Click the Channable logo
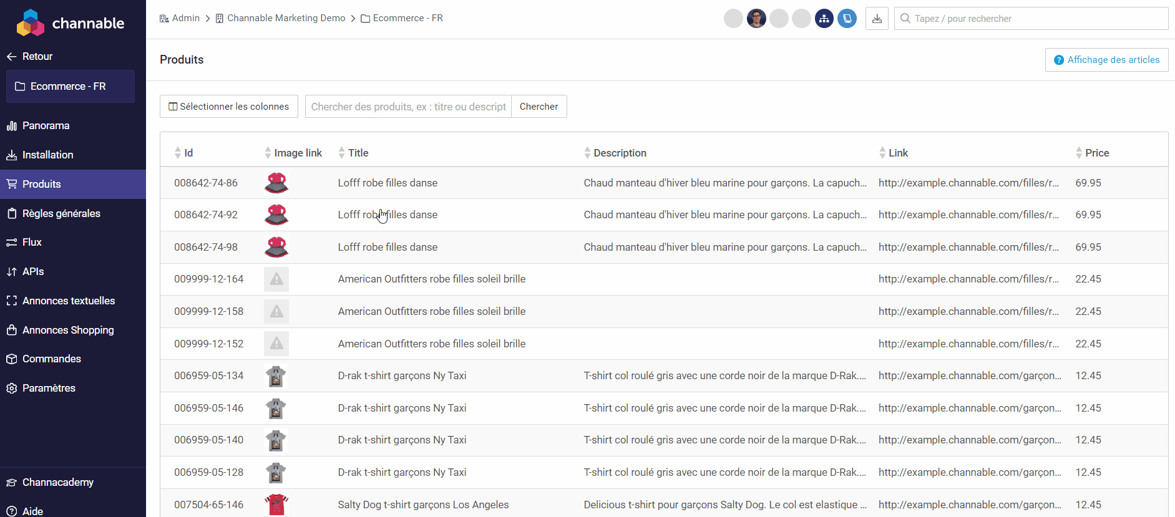The height and width of the screenshot is (517, 1175). (70, 23)
